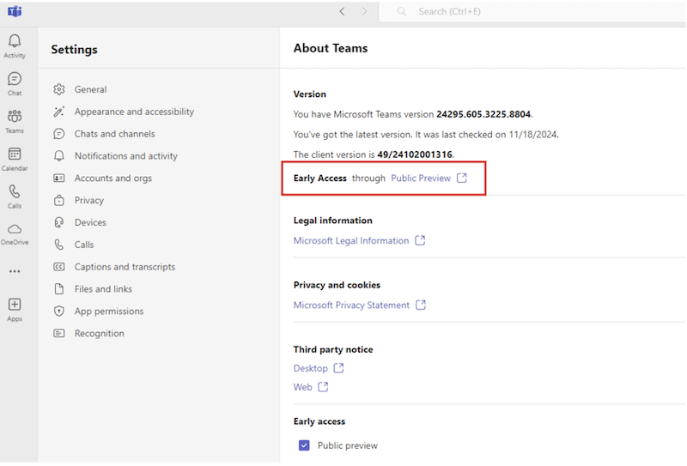This screenshot has height=466, width=687.
Task: Uncheck the Public preview checkbox
Action: [304, 445]
